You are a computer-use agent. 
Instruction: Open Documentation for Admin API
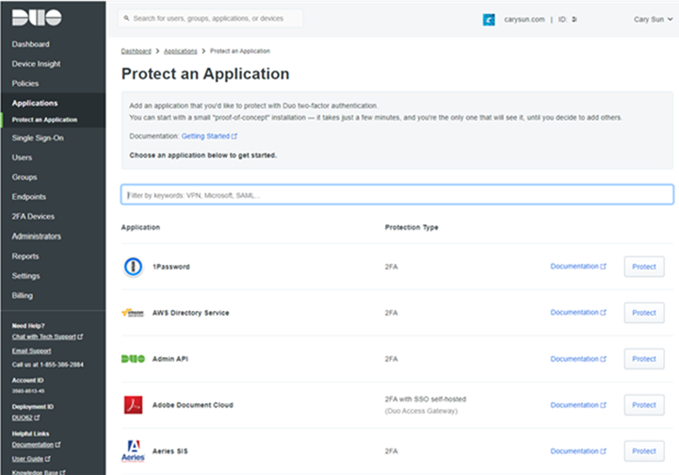(x=578, y=359)
